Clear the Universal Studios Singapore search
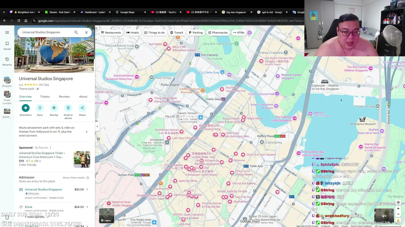 (x=86, y=32)
